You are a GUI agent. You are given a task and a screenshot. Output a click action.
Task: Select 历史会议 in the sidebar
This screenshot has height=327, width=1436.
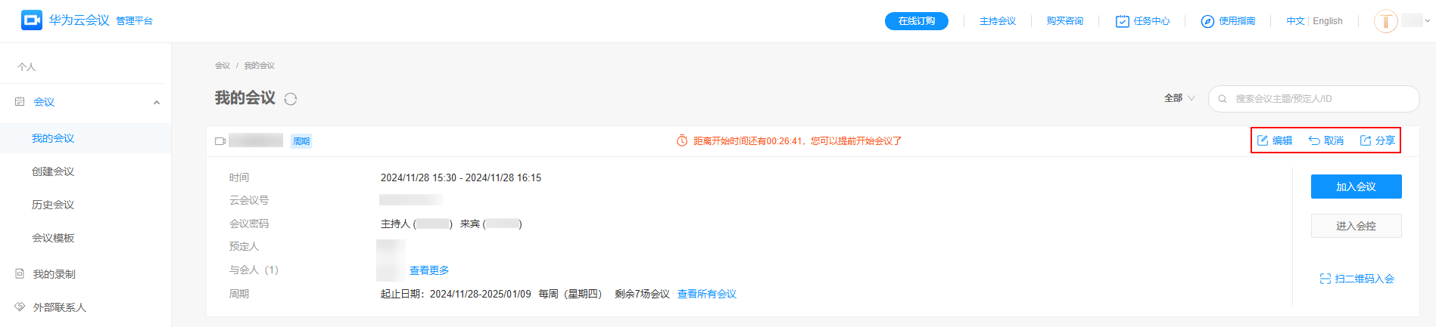coord(53,205)
